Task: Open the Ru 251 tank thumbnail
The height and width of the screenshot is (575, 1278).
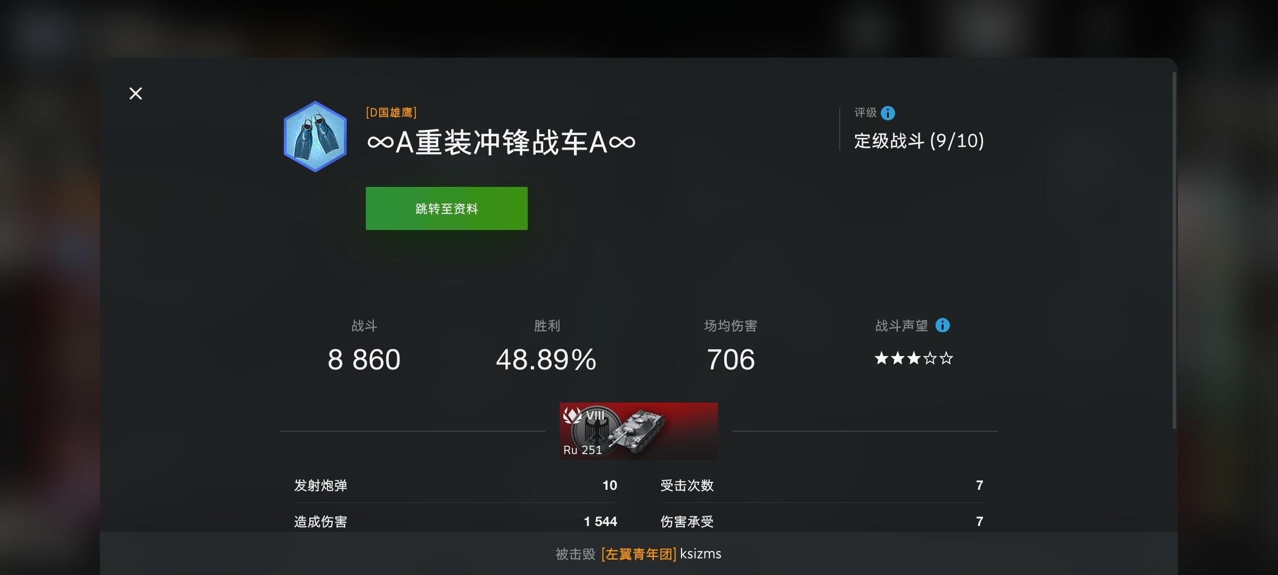Action: (x=638, y=431)
